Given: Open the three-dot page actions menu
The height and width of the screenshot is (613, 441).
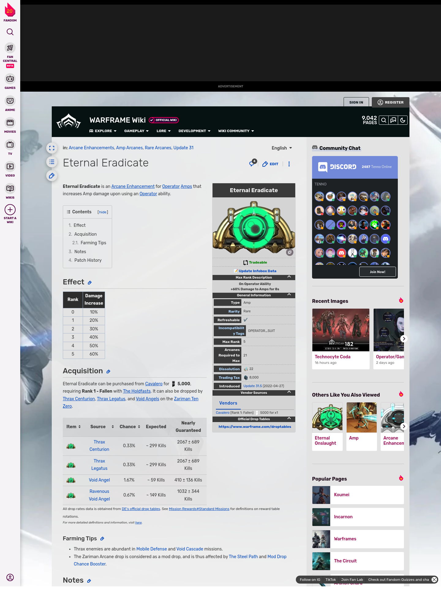Looking at the screenshot, I should [289, 164].
